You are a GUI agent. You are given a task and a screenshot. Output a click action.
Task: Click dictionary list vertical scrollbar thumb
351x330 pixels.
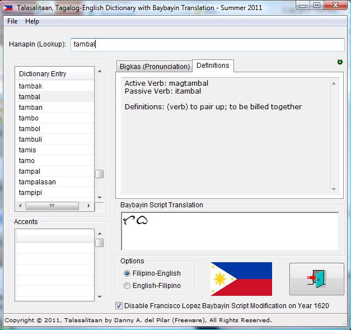[x=100, y=174]
